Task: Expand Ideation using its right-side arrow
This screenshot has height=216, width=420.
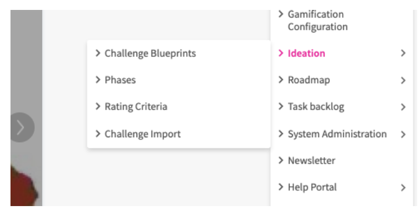Action: 403,53
